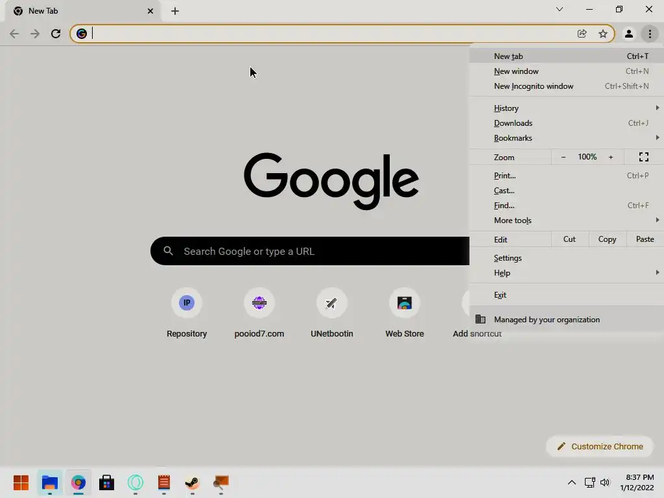Click Copy in the Edit row
Screen dimensions: 664x498
(x=607, y=239)
